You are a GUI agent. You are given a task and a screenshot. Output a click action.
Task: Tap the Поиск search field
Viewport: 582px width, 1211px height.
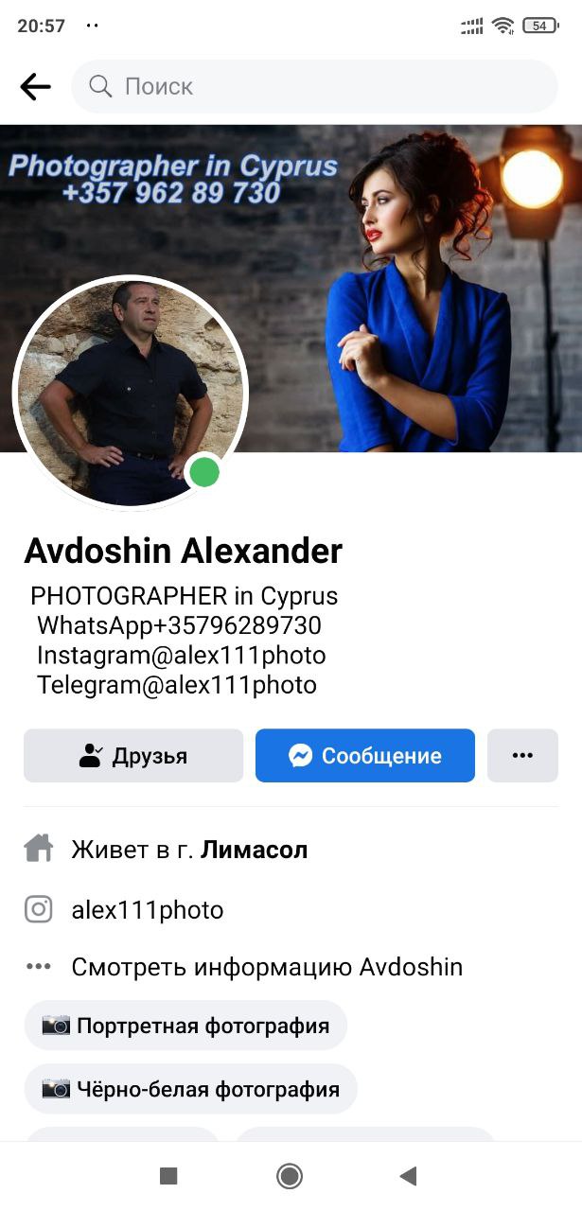315,87
